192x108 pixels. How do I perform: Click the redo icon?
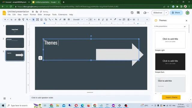[x=15, y=19]
